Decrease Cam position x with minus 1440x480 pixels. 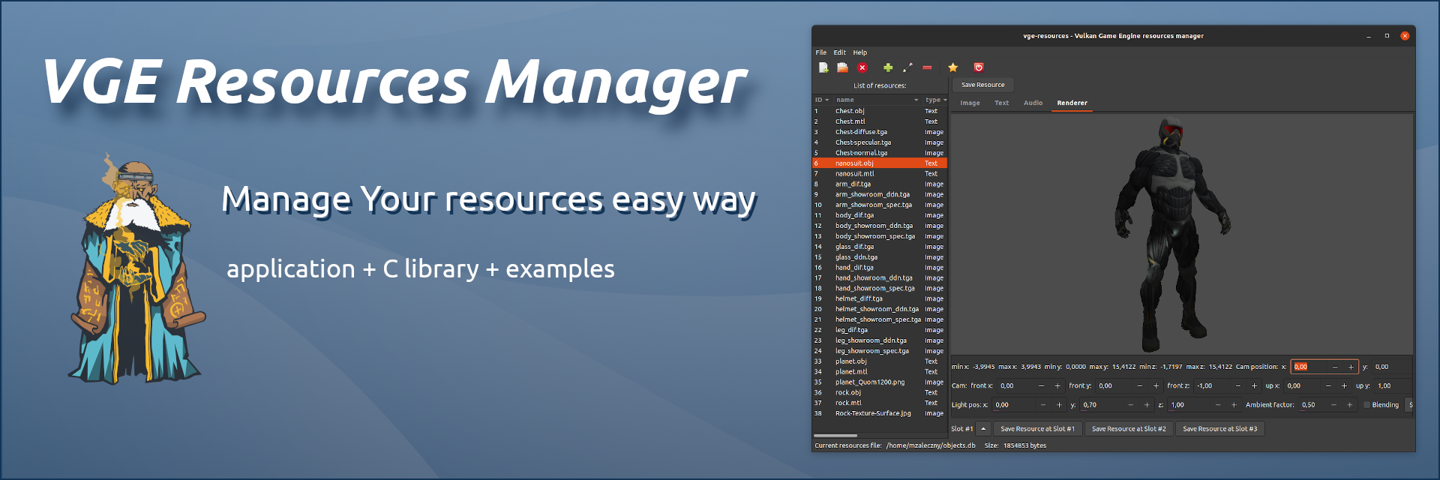click(1334, 367)
